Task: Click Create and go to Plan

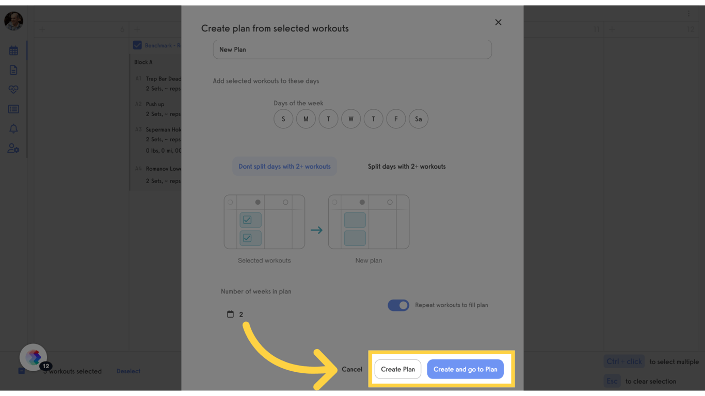Action: coord(465,369)
